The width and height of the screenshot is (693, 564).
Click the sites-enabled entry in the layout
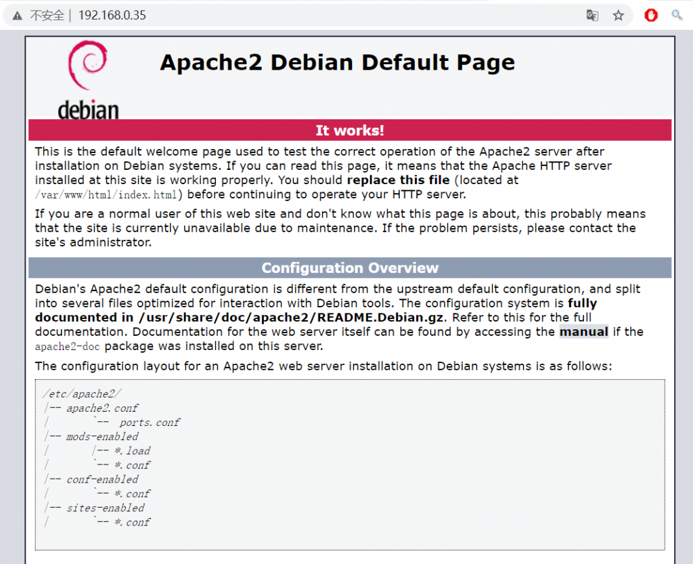coord(106,508)
